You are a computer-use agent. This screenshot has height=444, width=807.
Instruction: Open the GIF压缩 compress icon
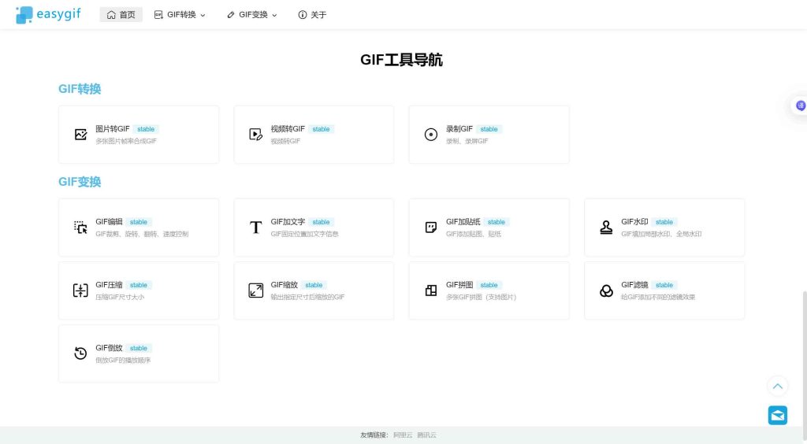(x=80, y=290)
